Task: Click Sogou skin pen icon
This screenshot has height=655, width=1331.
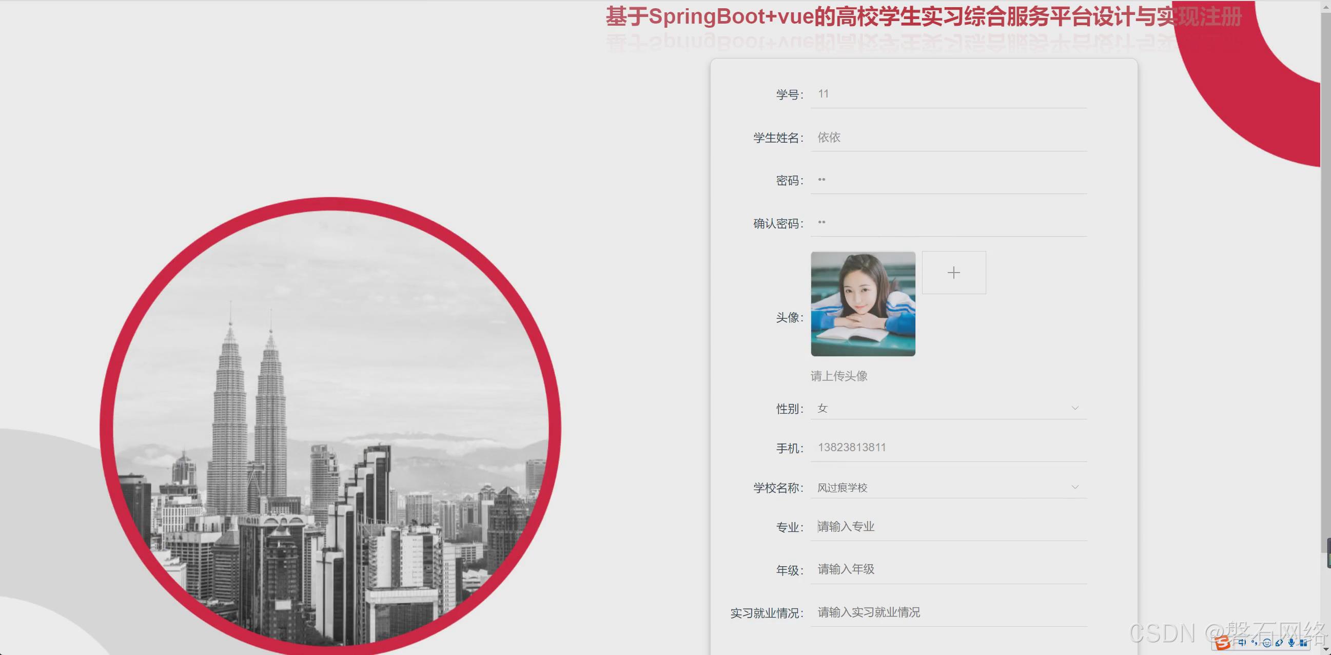Action: (x=1279, y=643)
